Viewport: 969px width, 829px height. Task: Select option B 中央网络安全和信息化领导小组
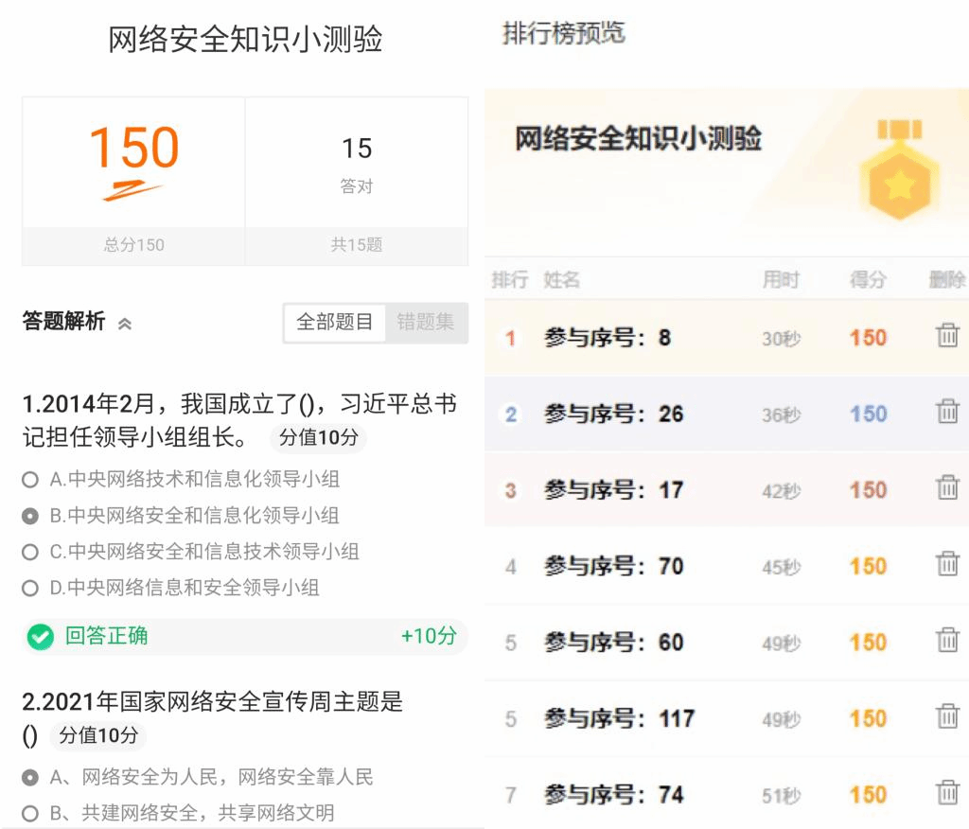30,516
